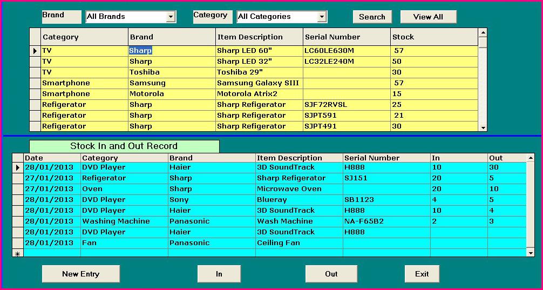Click the Brand header in the stock table

pyautogui.click(x=172, y=37)
